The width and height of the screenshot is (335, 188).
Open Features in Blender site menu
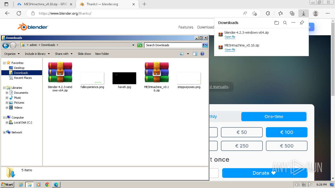coord(186,27)
